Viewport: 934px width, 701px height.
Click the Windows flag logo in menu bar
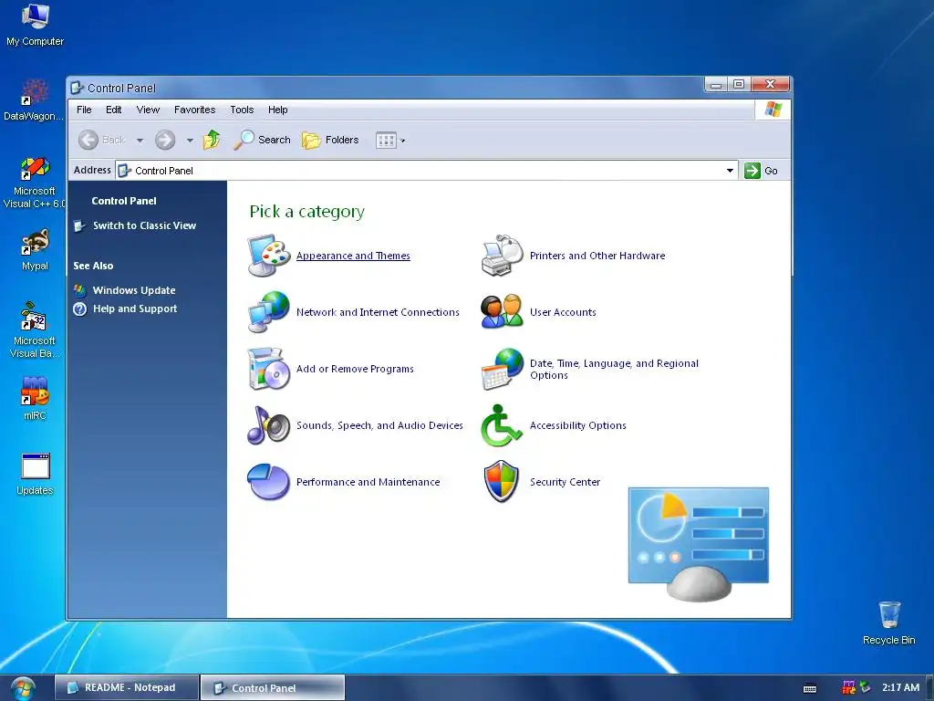click(x=773, y=110)
